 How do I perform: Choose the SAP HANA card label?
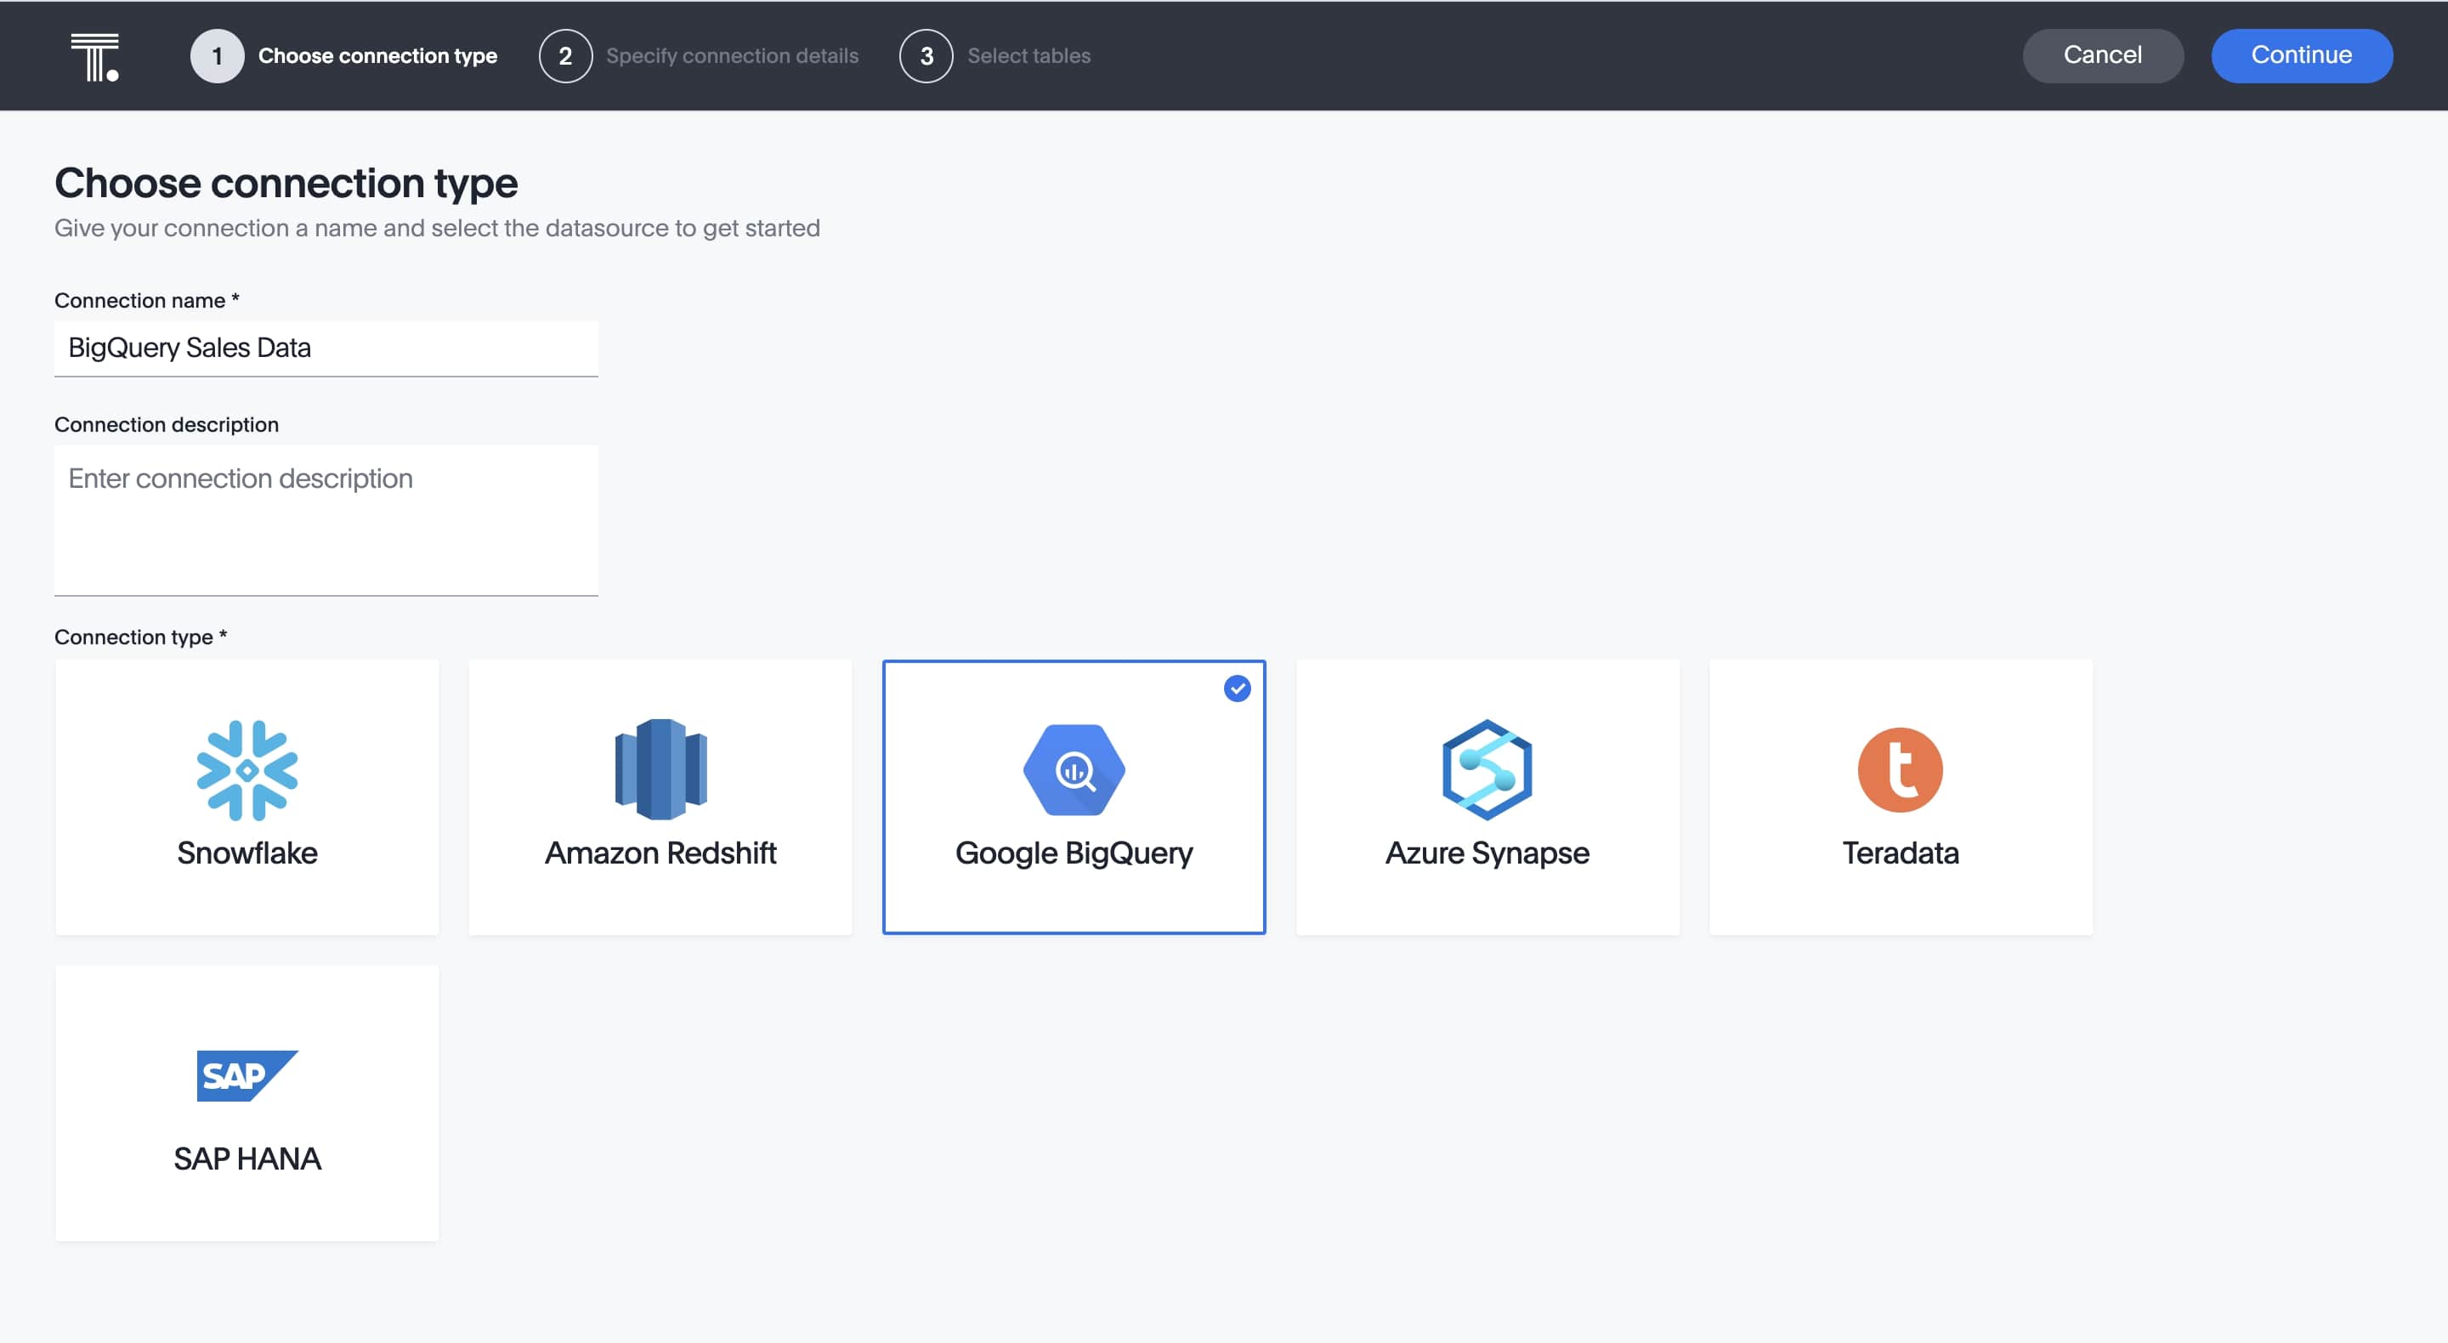click(x=247, y=1159)
